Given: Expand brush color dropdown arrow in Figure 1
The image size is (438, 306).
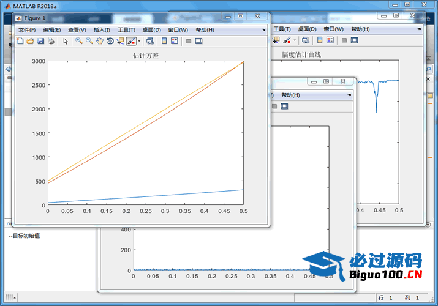Looking at the screenshot, I should coord(139,41).
